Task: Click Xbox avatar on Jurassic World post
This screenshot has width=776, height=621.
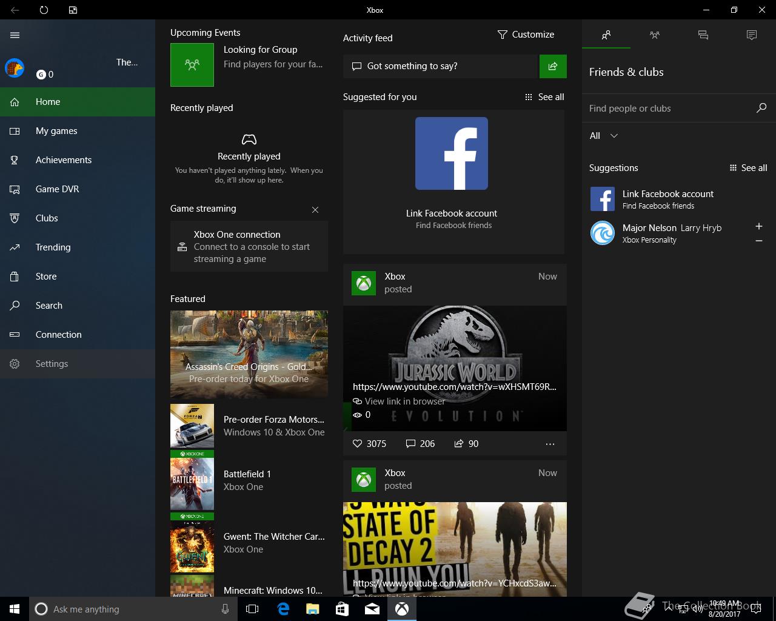Action: coord(364,283)
